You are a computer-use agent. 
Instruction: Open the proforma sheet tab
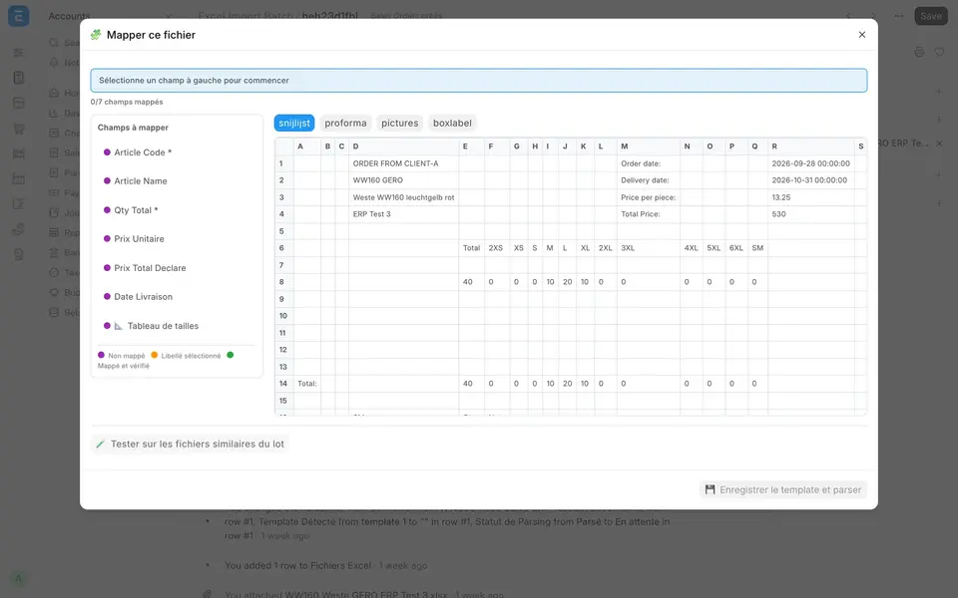(x=345, y=123)
